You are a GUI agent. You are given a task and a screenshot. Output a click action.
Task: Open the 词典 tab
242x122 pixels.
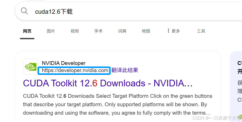[x=122, y=31]
